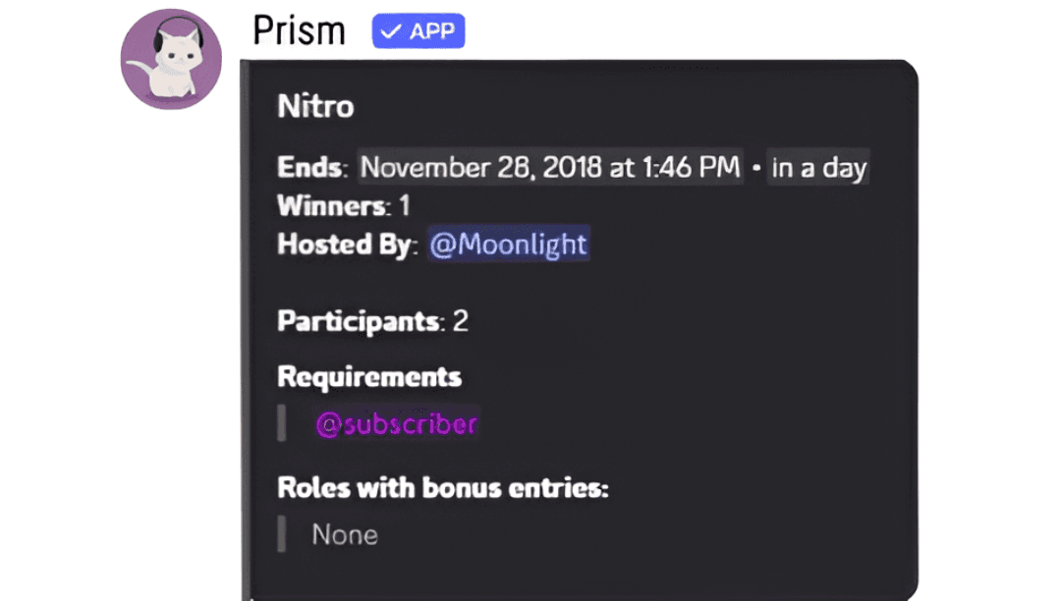Click the Roles with bonus entries heading
Screen dimensions: 1061x601
pyautogui.click(x=443, y=487)
